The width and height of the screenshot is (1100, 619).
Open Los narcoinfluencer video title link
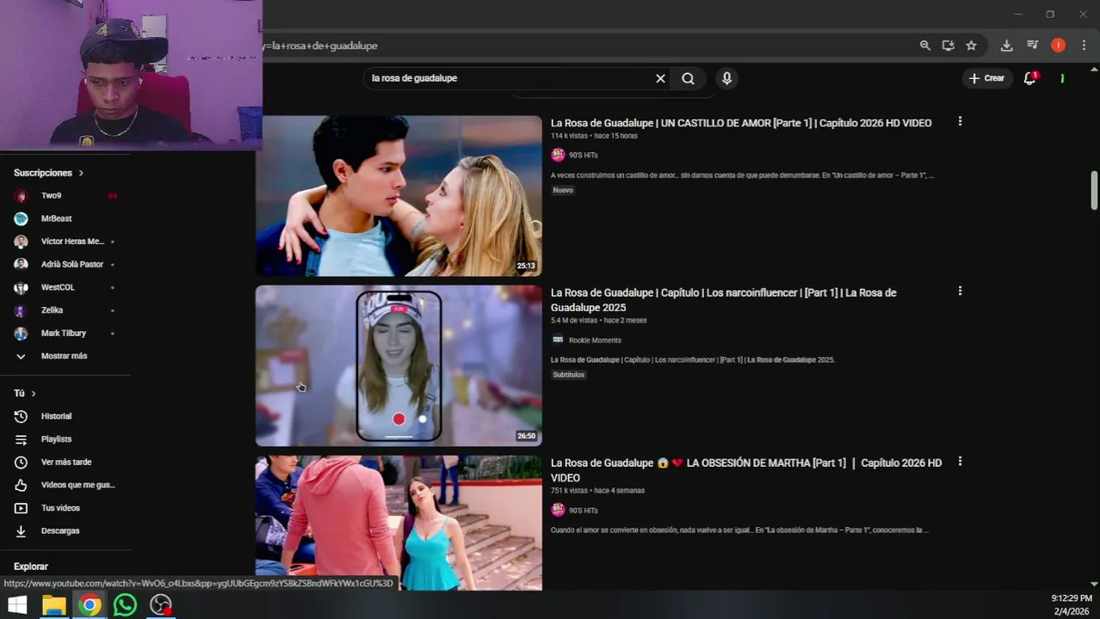[723, 300]
